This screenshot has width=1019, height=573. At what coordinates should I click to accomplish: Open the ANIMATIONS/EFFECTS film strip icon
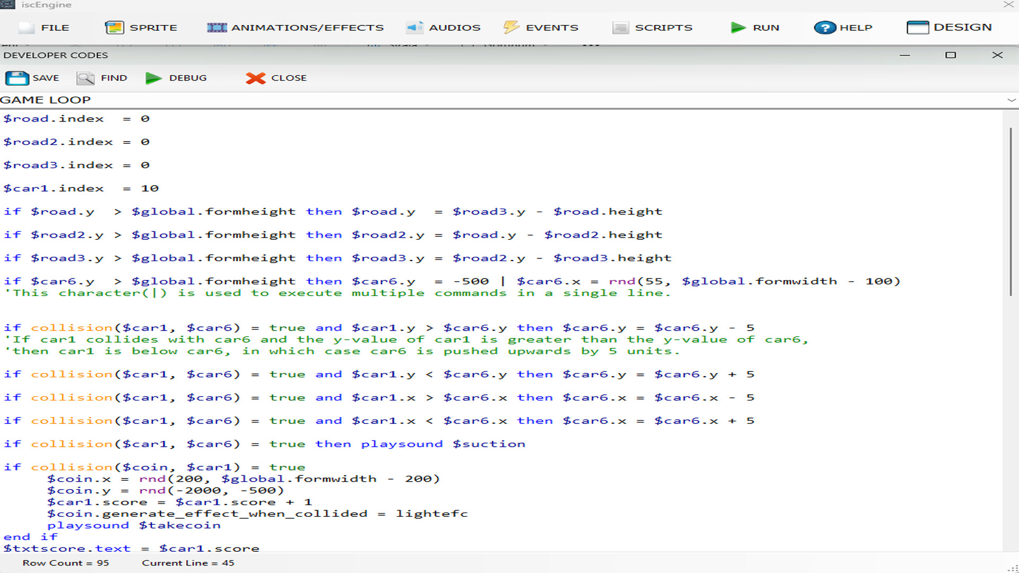click(217, 27)
